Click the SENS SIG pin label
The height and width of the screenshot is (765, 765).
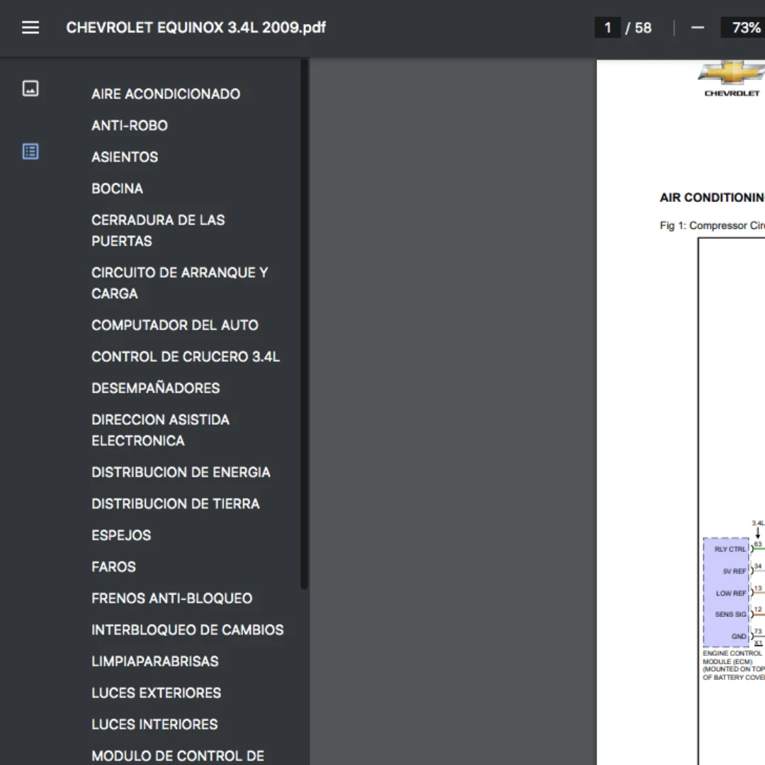pos(730,614)
